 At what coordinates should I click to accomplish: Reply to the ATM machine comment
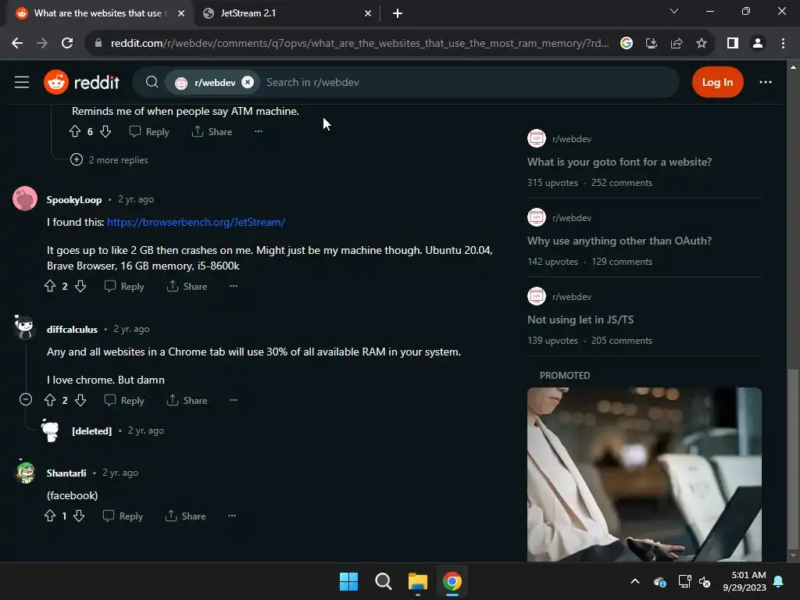149,131
